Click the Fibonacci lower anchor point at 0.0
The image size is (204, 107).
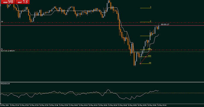[140, 64]
